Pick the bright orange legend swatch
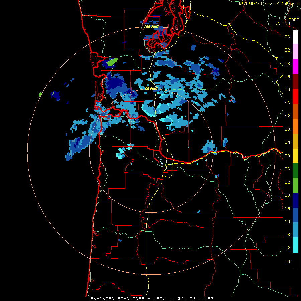Image resolution: width=301 pixels, height=301 pixels. pos(295,126)
